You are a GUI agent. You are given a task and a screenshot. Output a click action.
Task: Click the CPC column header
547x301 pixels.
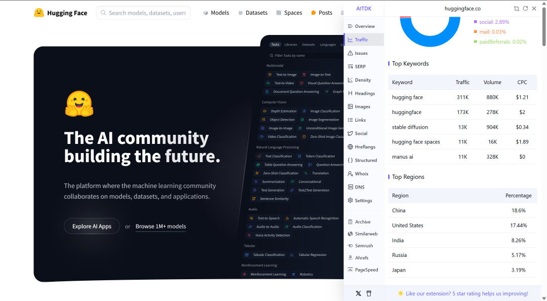click(522, 83)
